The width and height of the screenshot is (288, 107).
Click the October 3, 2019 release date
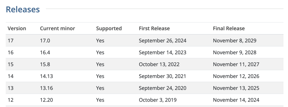[x=158, y=100]
